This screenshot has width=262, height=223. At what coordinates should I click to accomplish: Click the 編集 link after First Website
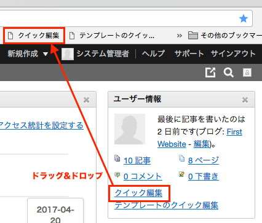point(202,144)
